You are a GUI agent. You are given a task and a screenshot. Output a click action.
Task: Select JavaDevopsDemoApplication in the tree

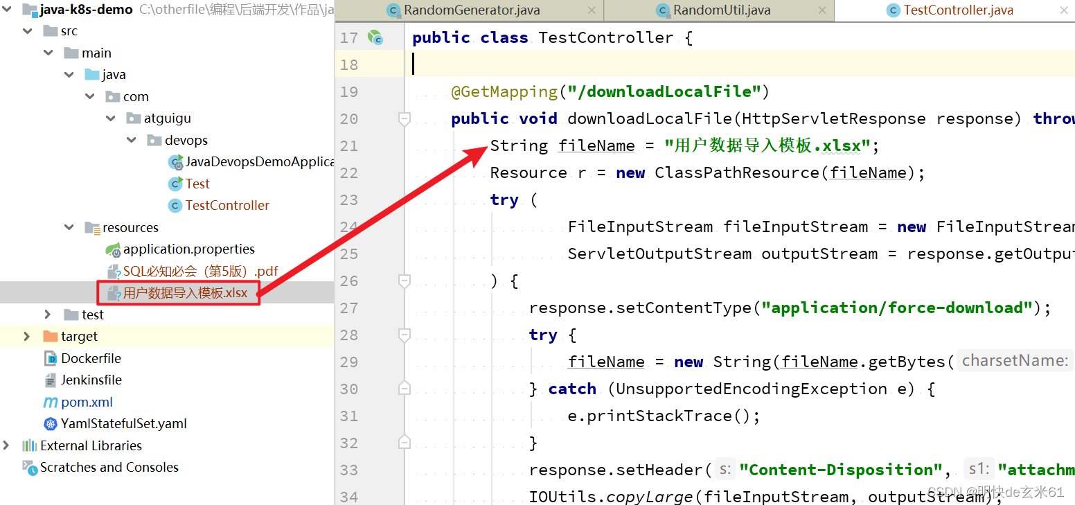pos(260,162)
